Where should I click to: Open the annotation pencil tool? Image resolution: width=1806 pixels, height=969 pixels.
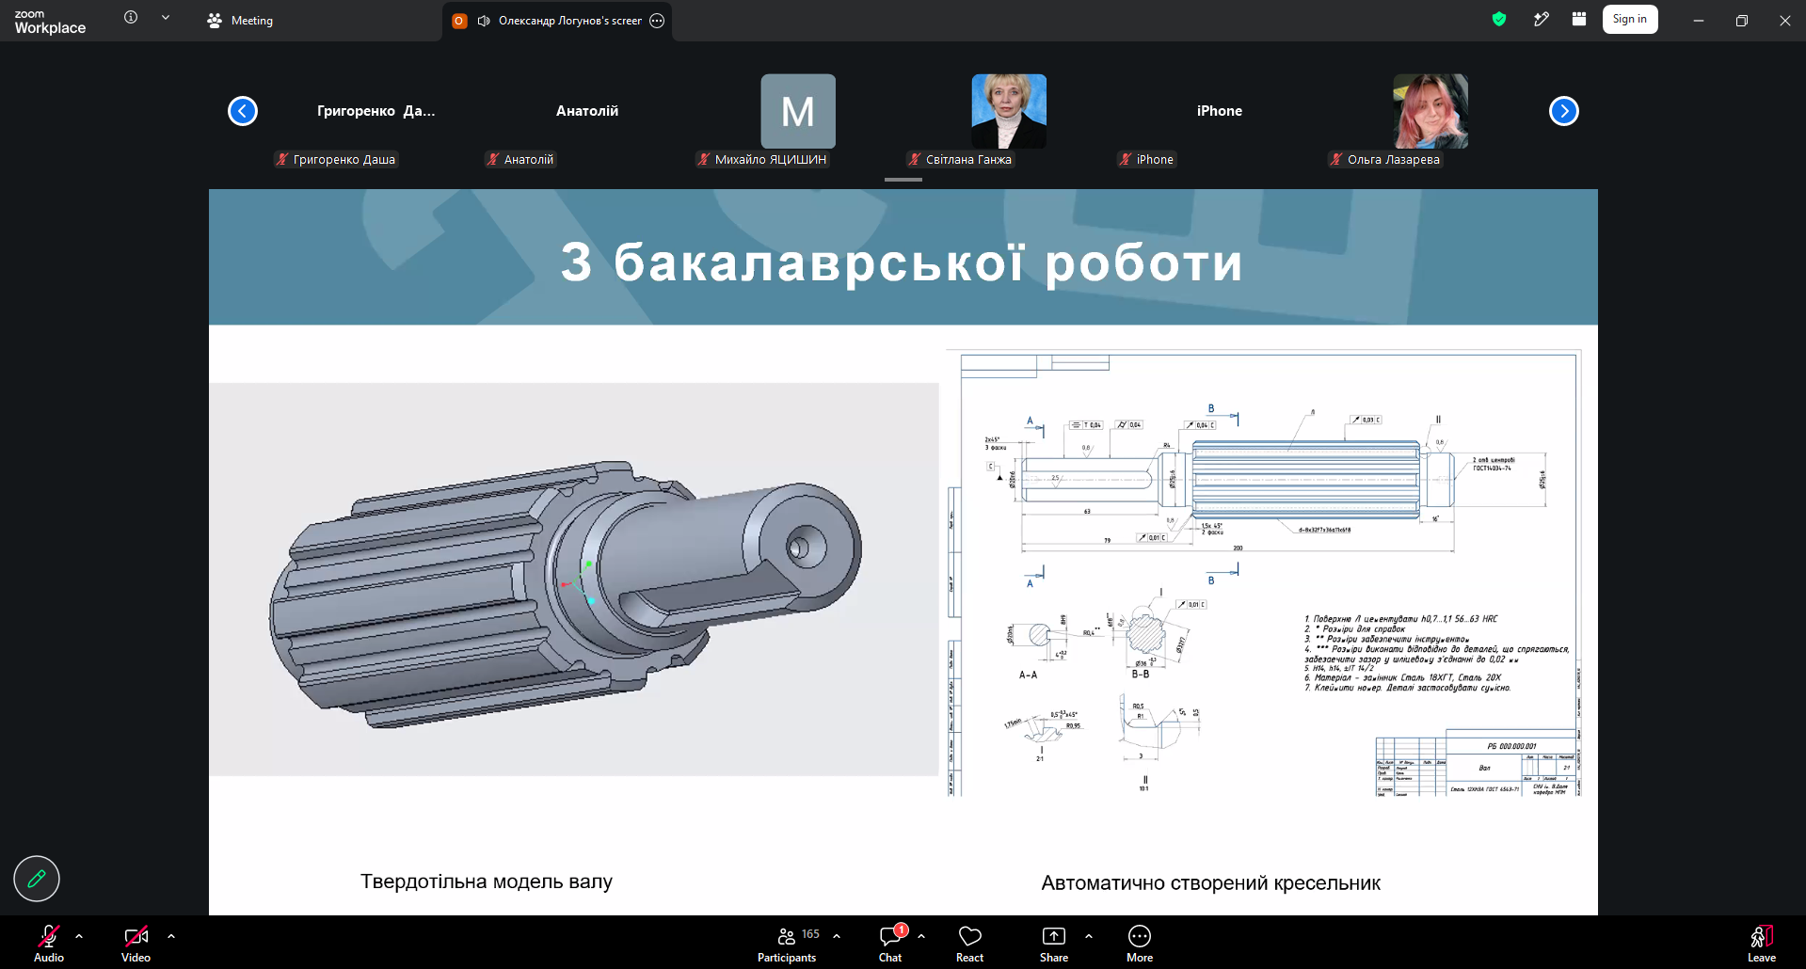(x=37, y=879)
